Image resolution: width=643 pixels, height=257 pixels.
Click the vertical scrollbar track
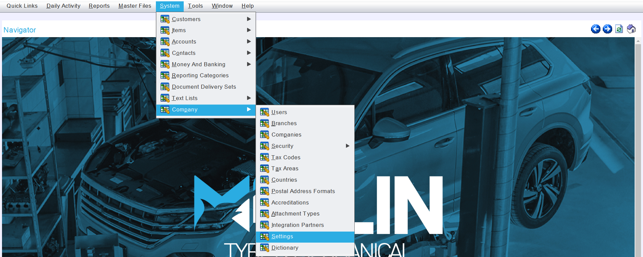pyautogui.click(x=638, y=151)
